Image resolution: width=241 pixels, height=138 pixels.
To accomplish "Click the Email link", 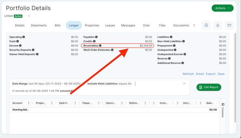I will [x=200, y=74].
